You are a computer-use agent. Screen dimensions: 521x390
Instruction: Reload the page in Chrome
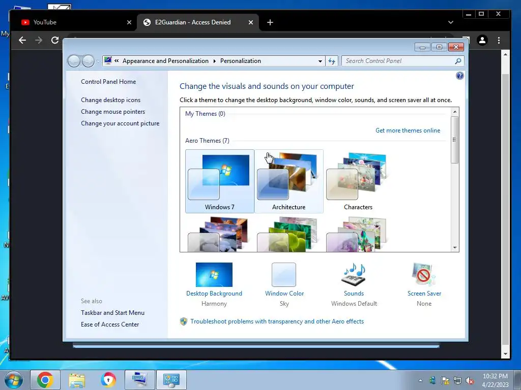tap(55, 40)
